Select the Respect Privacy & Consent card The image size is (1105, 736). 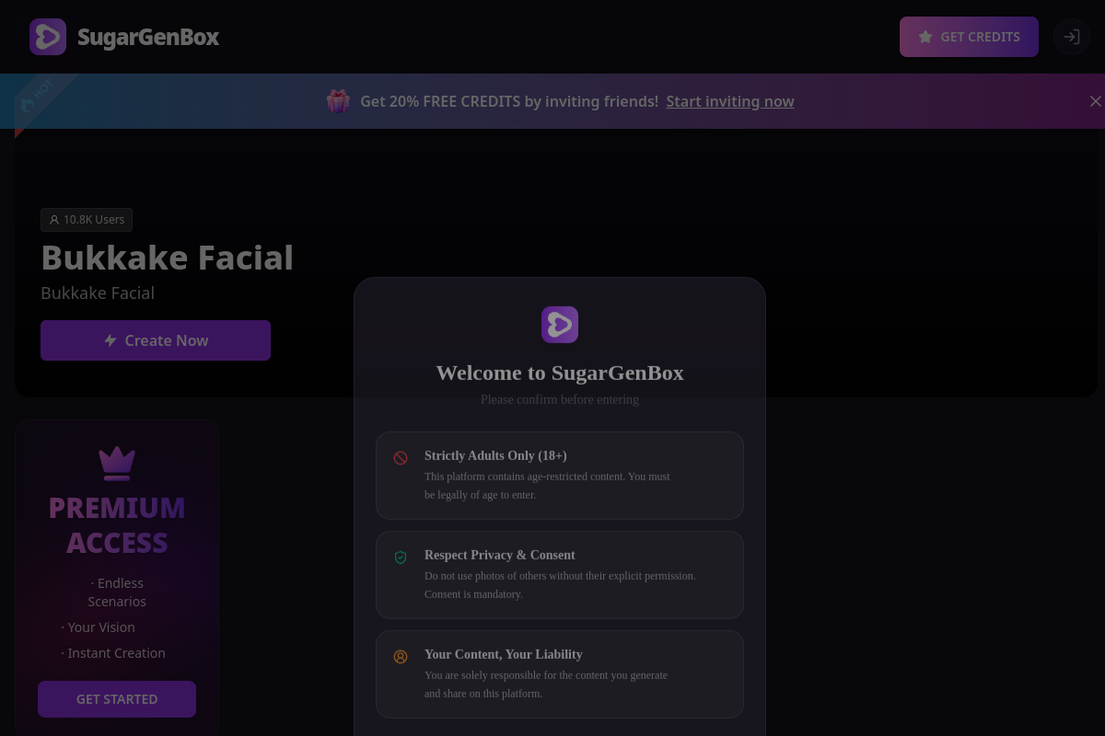[560, 575]
